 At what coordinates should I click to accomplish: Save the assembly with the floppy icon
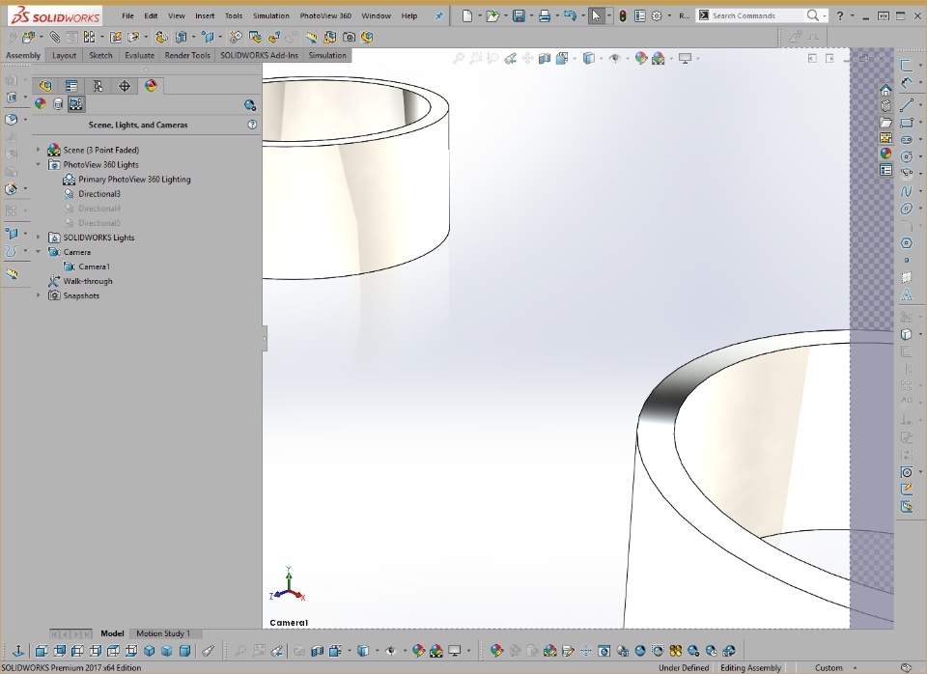tap(519, 16)
